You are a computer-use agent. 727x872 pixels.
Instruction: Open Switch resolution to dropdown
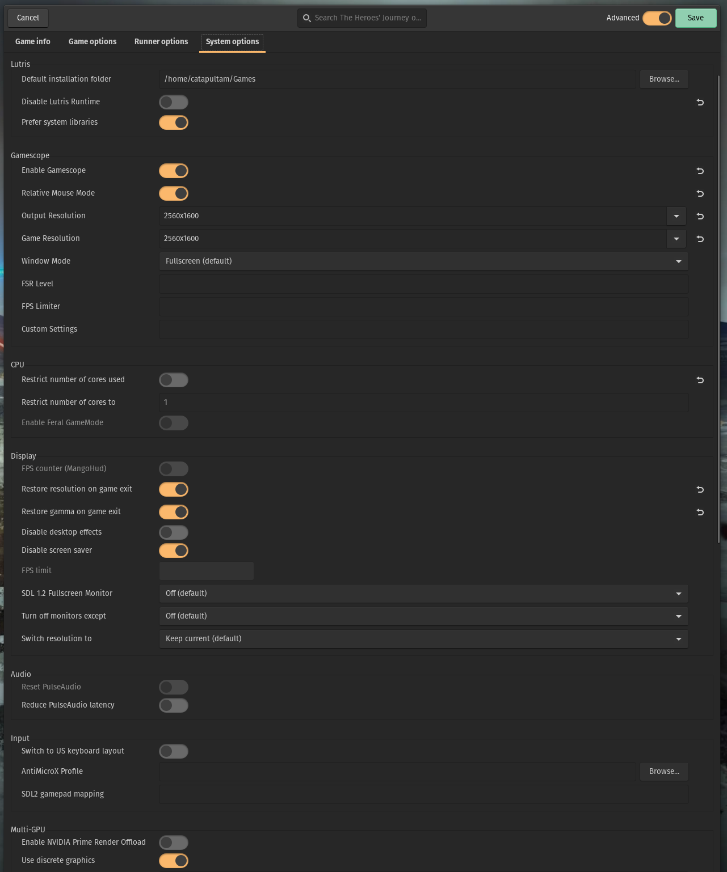[424, 639]
